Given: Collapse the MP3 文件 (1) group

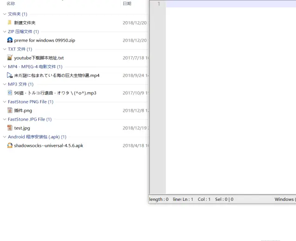Looking at the screenshot, I should tap(5, 84).
